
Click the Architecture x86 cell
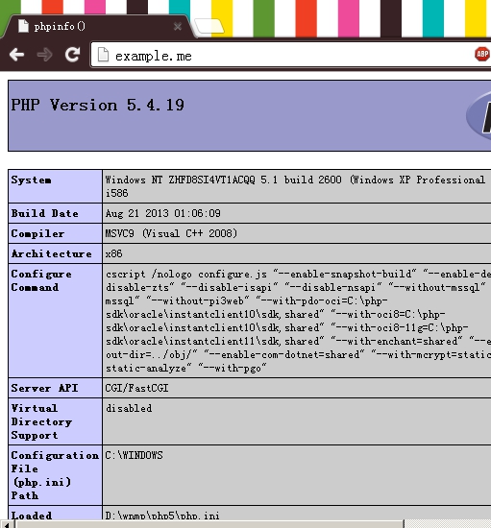click(297, 253)
